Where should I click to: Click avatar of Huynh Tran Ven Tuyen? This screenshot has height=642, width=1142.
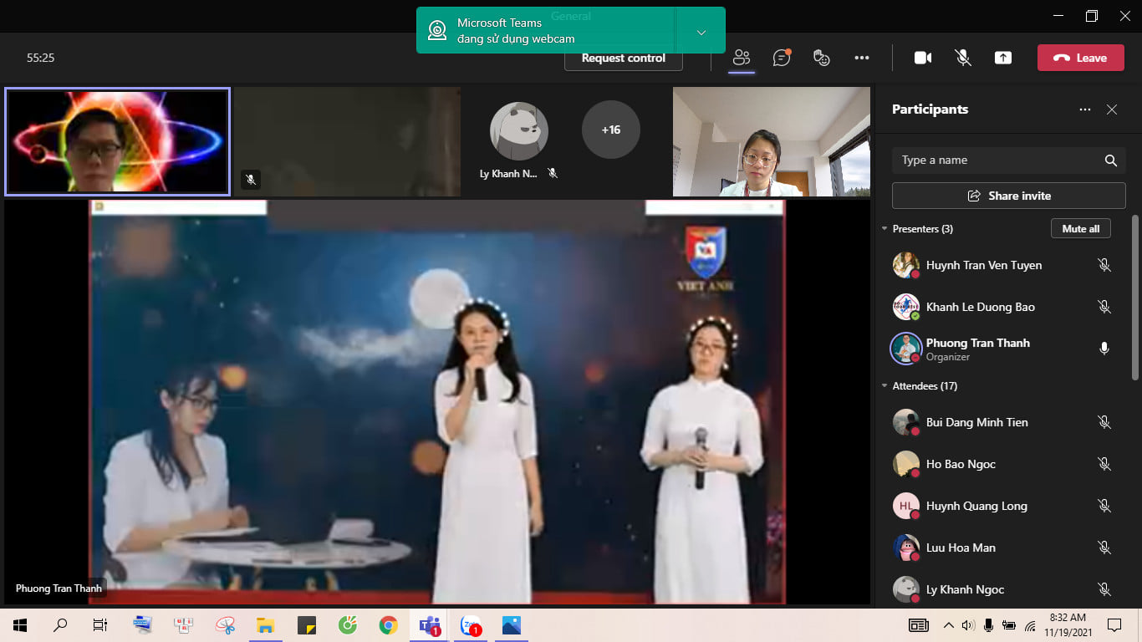coord(905,265)
